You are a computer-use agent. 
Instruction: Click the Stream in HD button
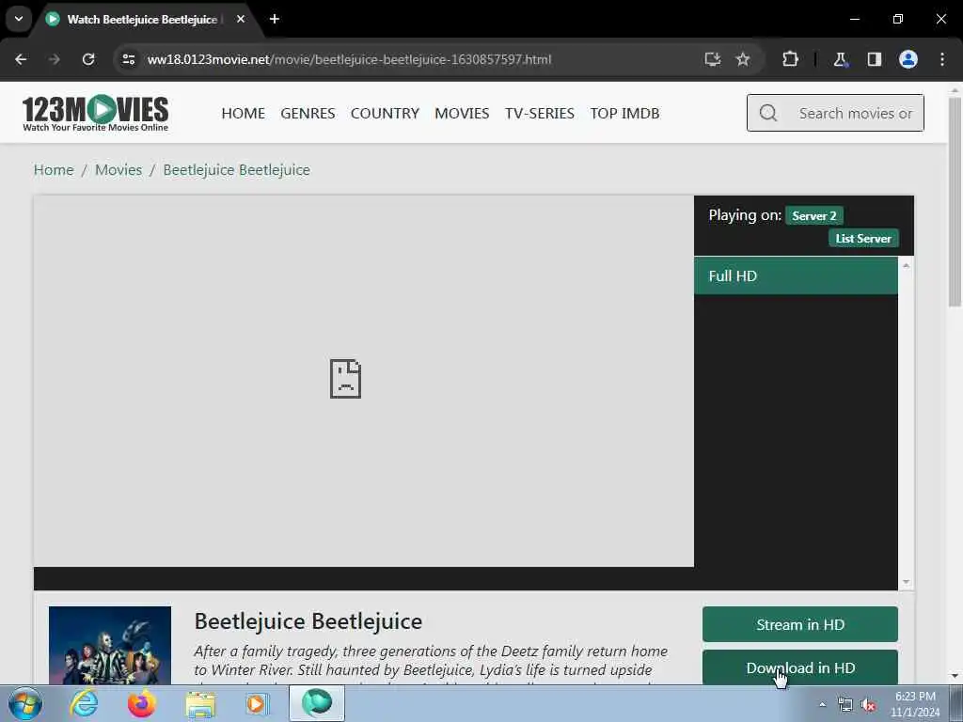[x=799, y=624]
